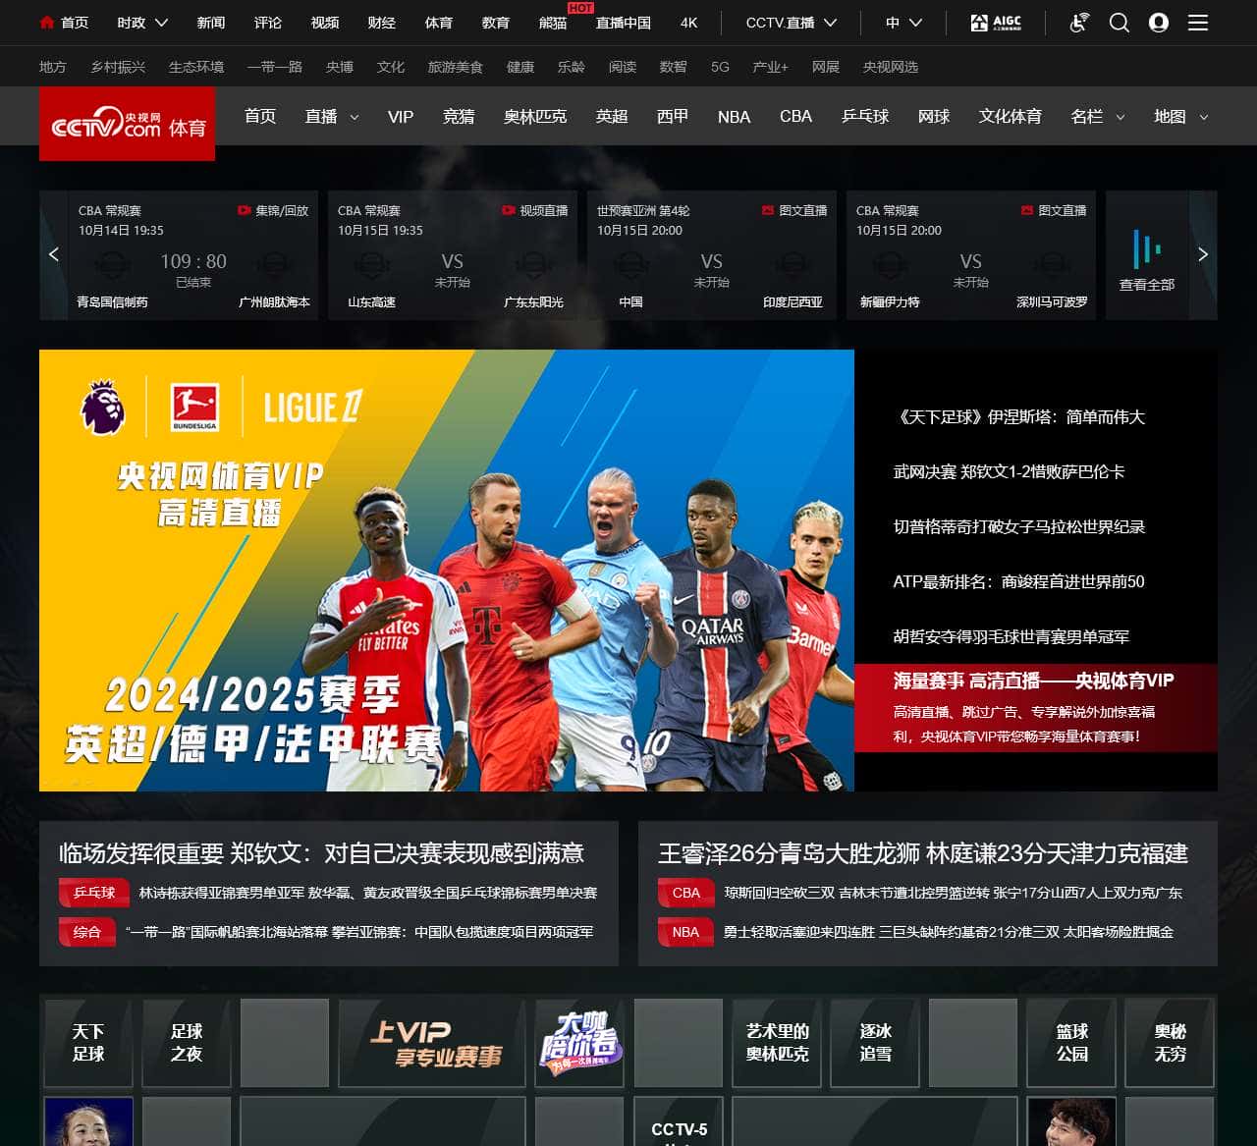Open ATP最新排名 商竣程 headline
This screenshot has width=1257, height=1146.
(x=1018, y=582)
